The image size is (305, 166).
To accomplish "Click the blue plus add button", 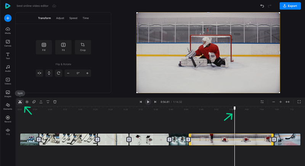I will (x=8, y=18).
